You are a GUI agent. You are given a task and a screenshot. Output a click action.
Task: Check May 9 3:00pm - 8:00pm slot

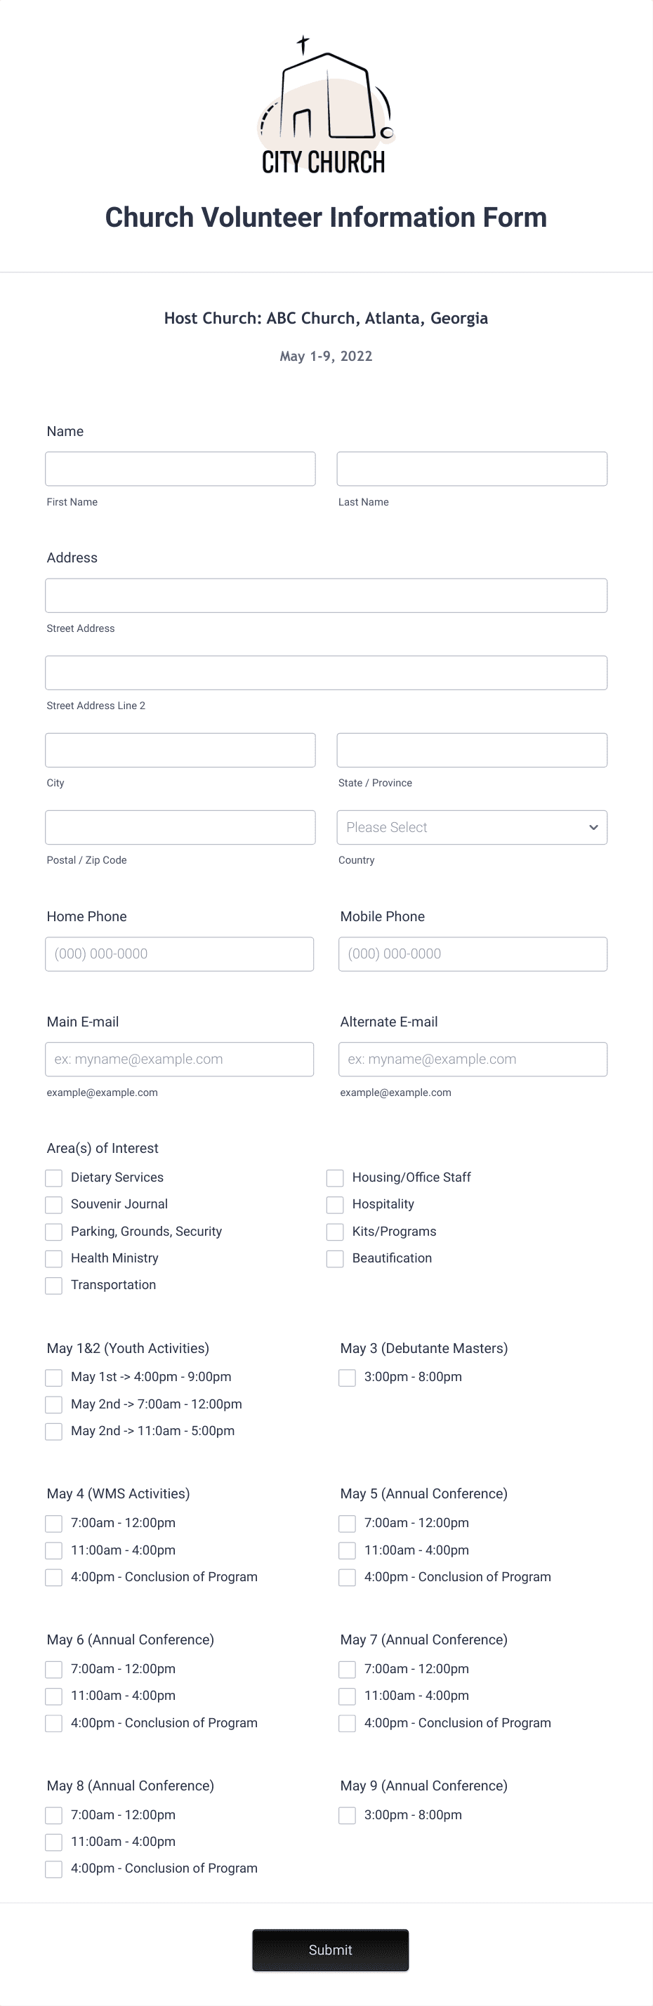tap(347, 1815)
